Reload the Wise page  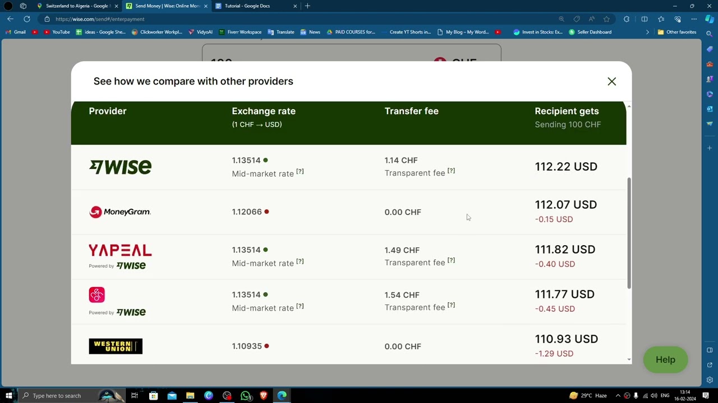(26, 19)
